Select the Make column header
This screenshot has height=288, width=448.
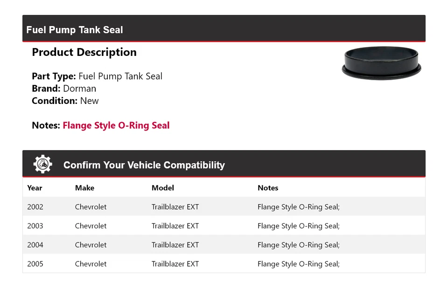pyautogui.click(x=84, y=188)
